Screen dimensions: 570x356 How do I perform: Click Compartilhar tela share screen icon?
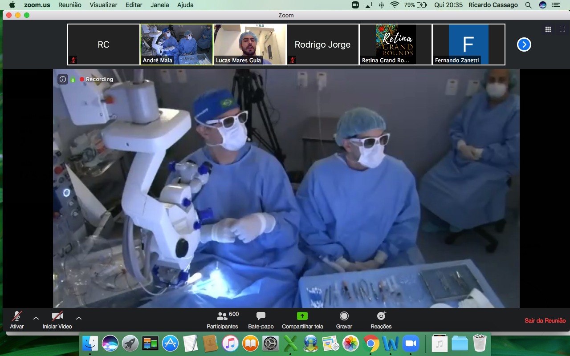302,316
